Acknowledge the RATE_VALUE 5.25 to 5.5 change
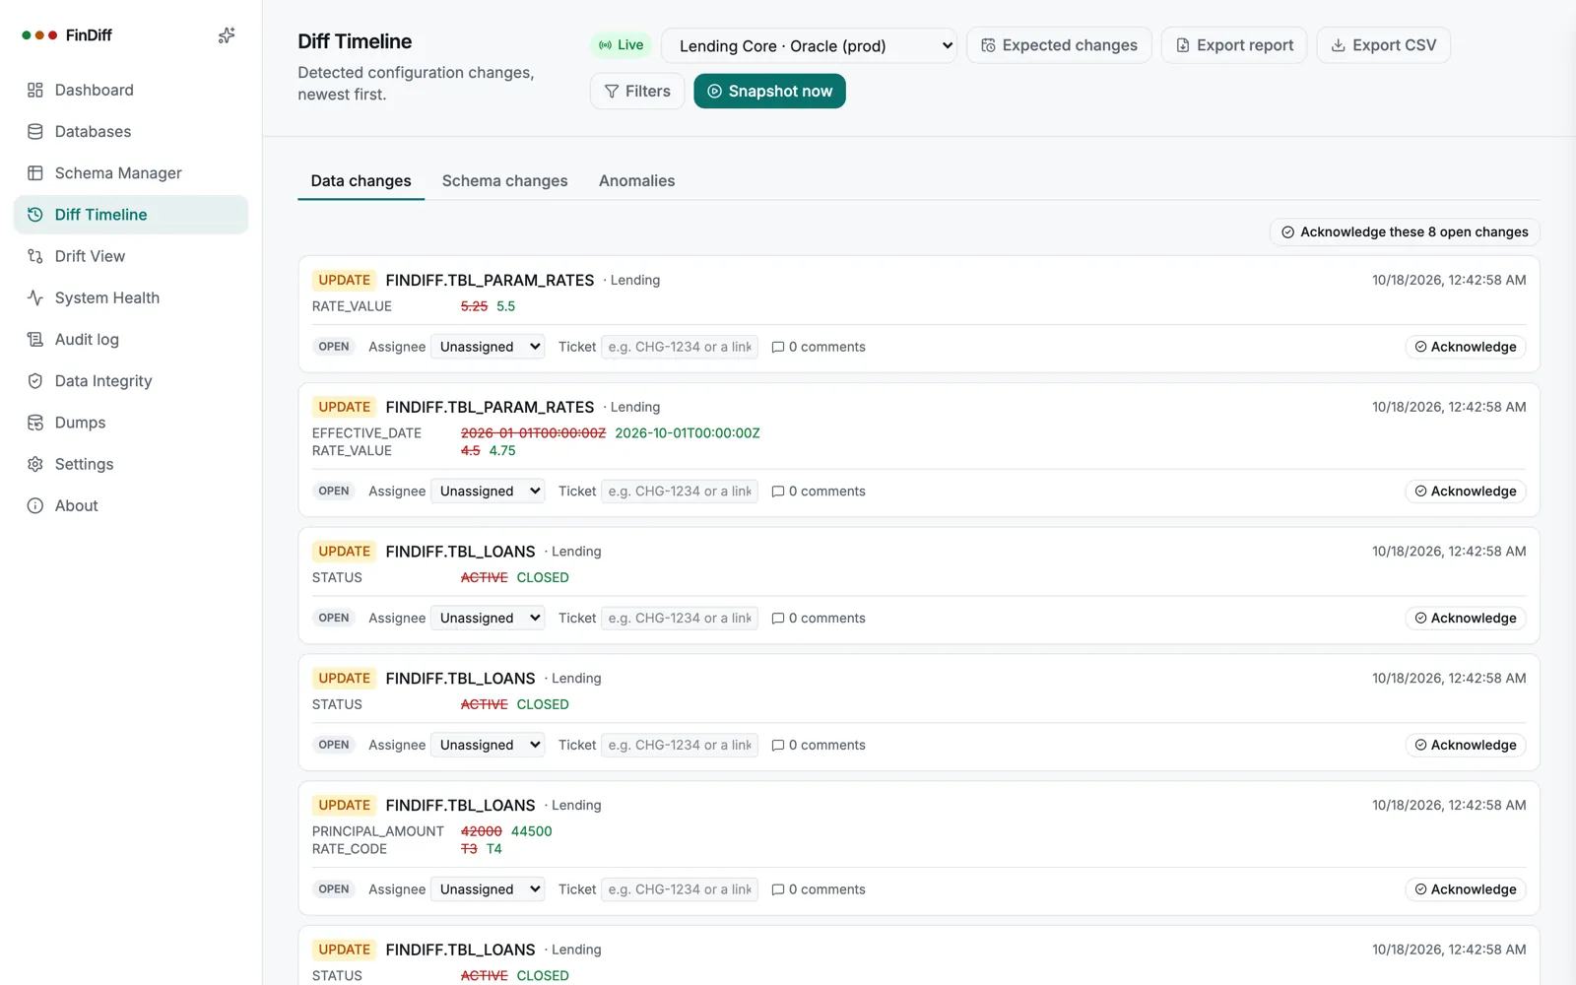The width and height of the screenshot is (1576, 985). pyautogui.click(x=1466, y=347)
